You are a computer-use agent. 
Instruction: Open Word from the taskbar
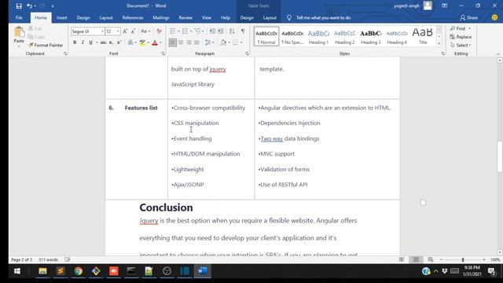point(203,271)
